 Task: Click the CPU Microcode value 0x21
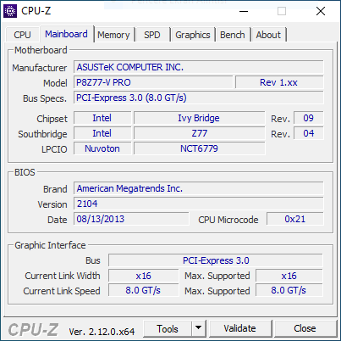click(x=295, y=219)
